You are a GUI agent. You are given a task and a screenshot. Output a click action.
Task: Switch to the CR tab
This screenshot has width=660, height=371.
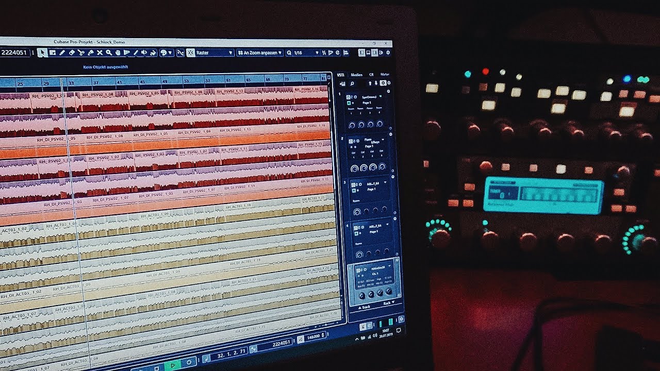pyautogui.click(x=371, y=75)
